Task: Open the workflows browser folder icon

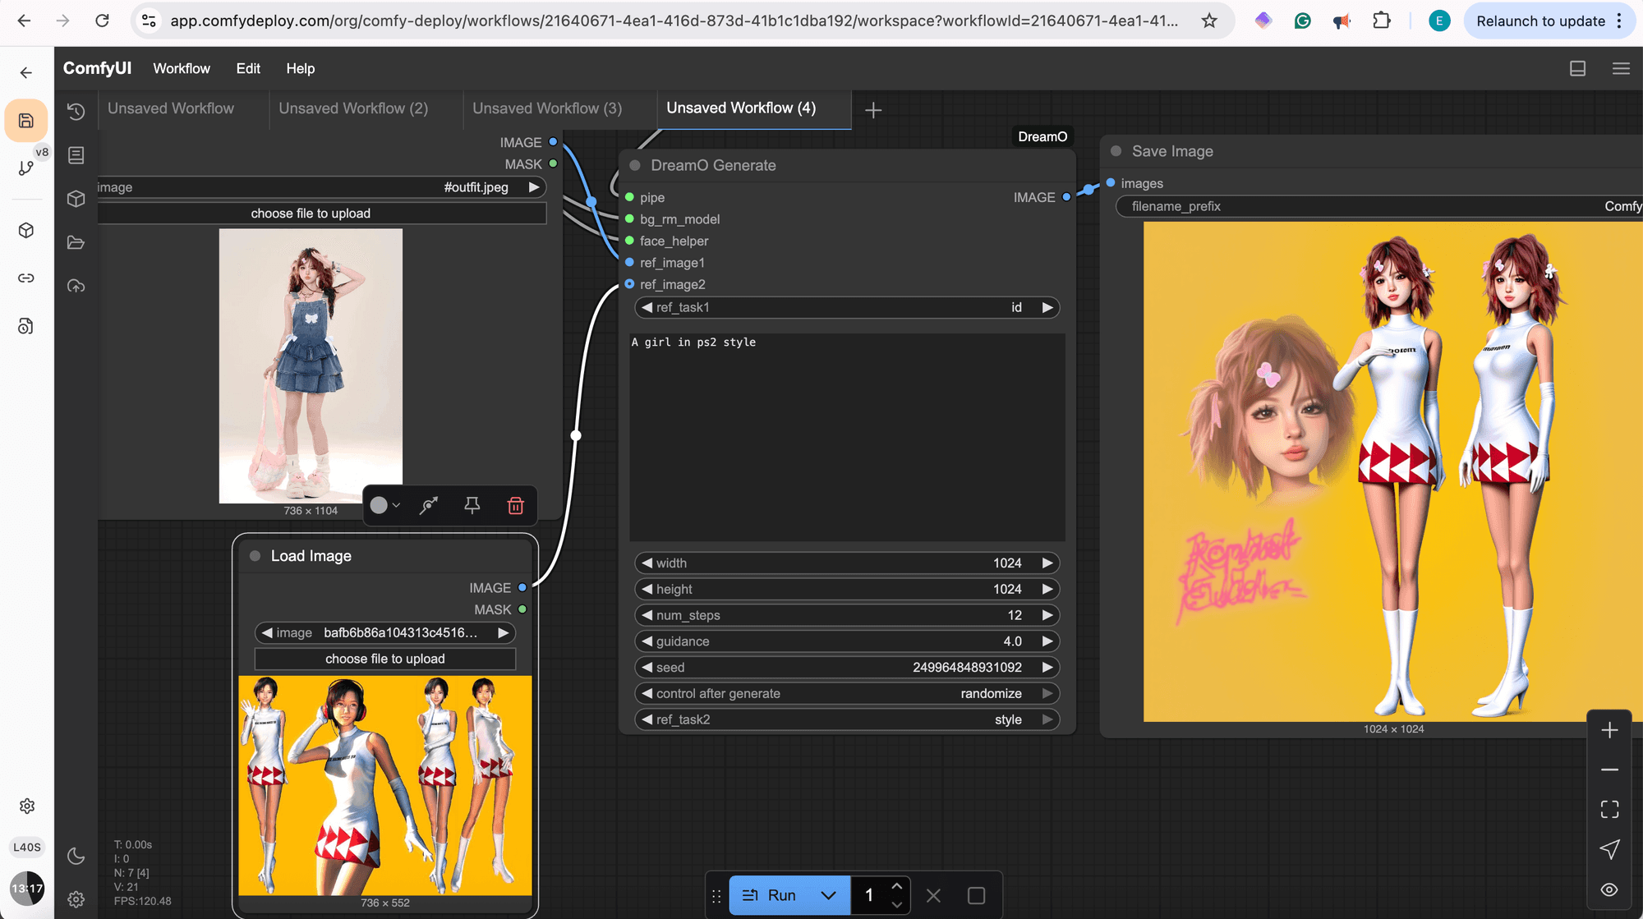Action: coord(76,242)
